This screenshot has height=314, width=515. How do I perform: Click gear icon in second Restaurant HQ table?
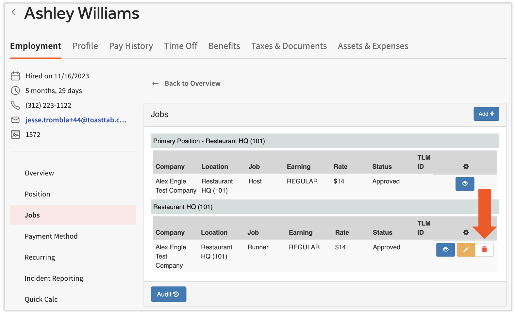(x=466, y=232)
